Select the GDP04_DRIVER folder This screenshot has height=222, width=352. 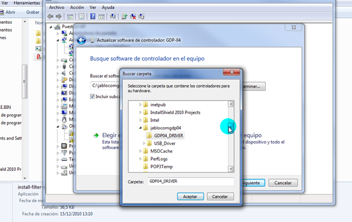[169, 136]
